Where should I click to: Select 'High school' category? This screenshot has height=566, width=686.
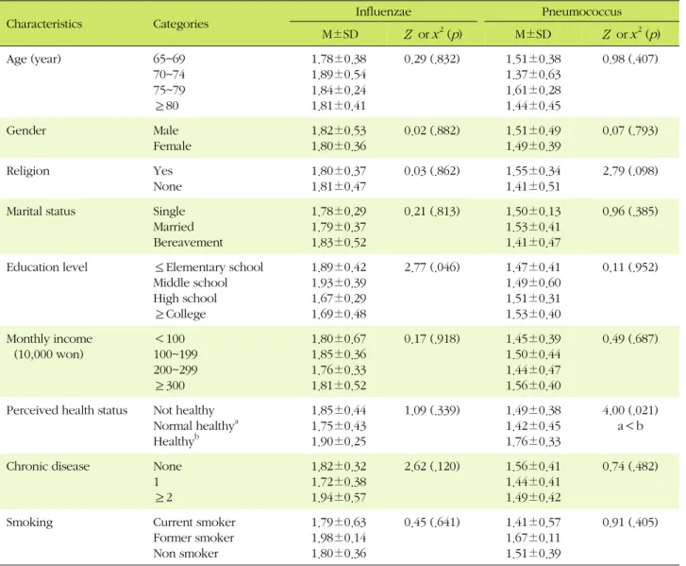185,299
